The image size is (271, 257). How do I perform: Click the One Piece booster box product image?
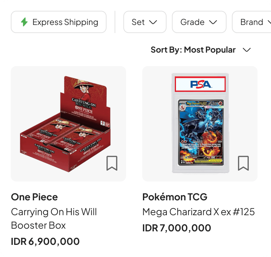pos(68,124)
